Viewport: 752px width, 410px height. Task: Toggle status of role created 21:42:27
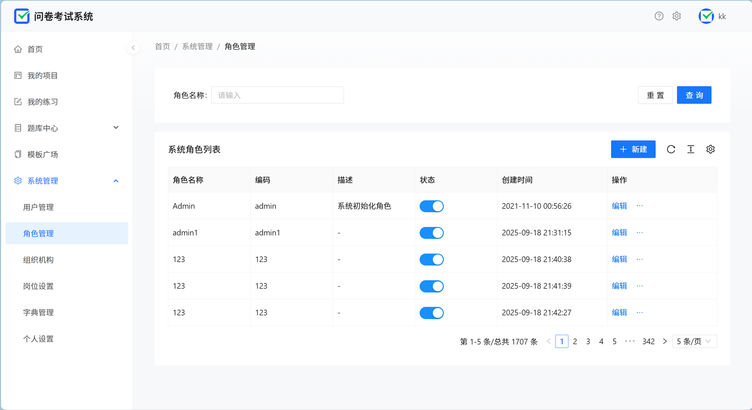432,313
